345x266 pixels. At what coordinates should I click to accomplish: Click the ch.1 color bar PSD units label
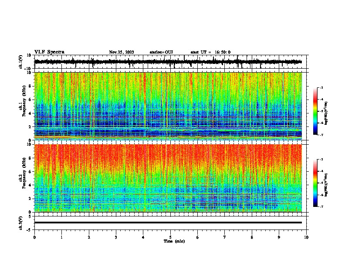tap(326, 113)
